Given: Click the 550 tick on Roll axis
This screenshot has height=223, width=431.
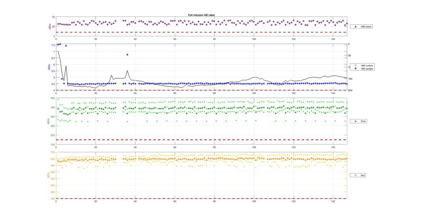Looking at the screenshot, I should (52, 172).
